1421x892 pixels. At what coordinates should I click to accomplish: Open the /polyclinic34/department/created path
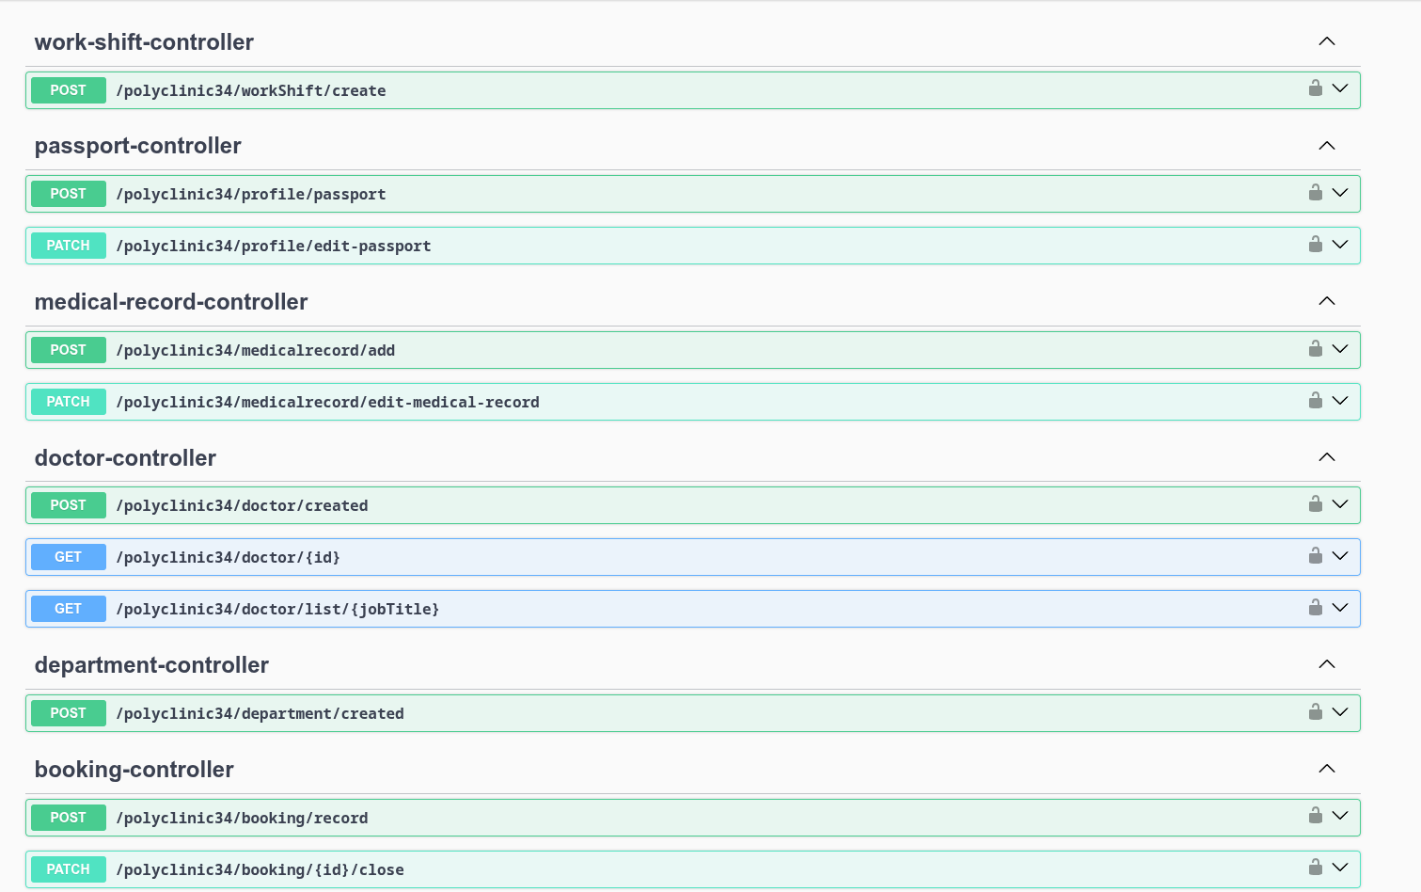point(261,714)
